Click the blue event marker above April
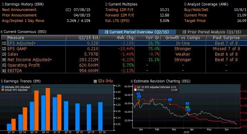The width and height of the screenshot is (247, 134). pyautogui.click(x=187, y=103)
